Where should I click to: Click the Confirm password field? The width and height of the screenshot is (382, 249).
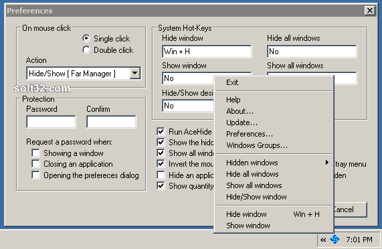click(111, 122)
